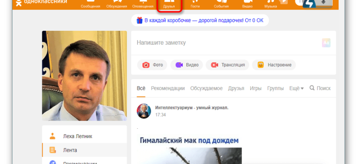Expand the Ещё dropdown
Image resolution: width=357 pixels, height=164 pixels.
tap(296, 88)
